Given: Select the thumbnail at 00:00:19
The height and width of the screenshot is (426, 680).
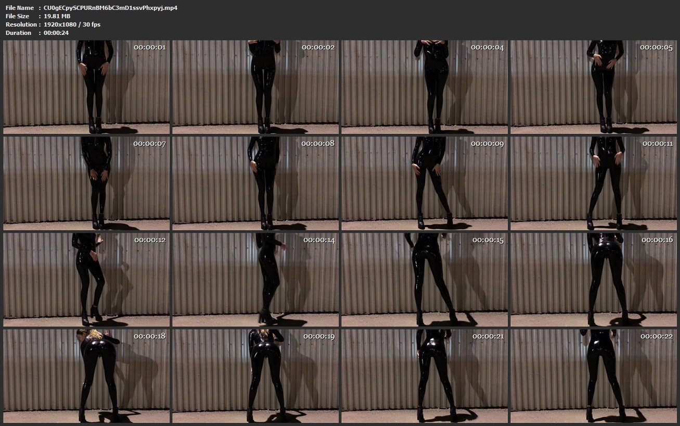Looking at the screenshot, I should pyautogui.click(x=255, y=376).
